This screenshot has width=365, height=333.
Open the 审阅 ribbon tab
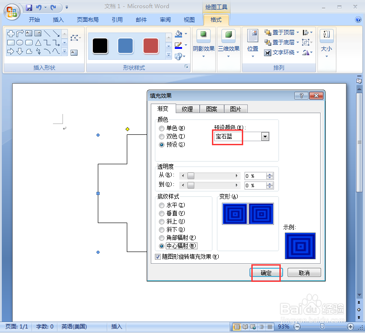165,19
